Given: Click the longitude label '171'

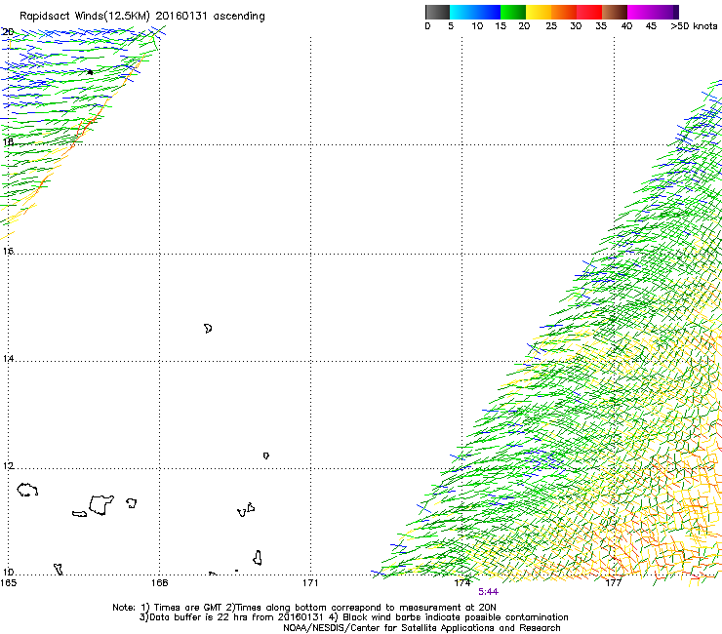Looking at the screenshot, I should (x=310, y=583).
